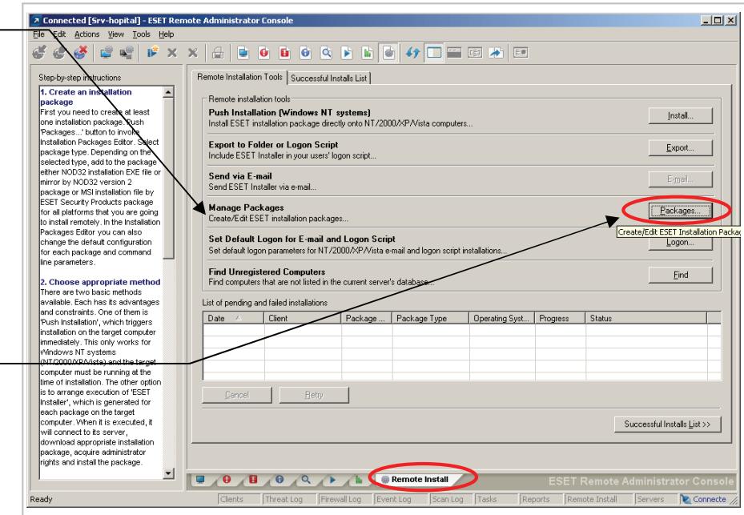Click the new task icon with star

(152, 53)
